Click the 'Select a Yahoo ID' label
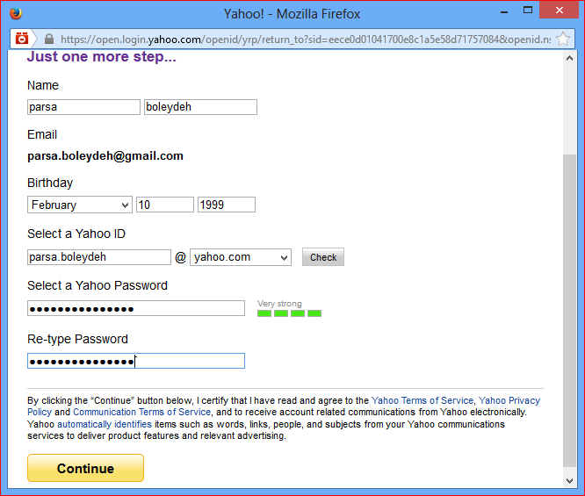Screen dimensions: 585x496 [x=76, y=234]
